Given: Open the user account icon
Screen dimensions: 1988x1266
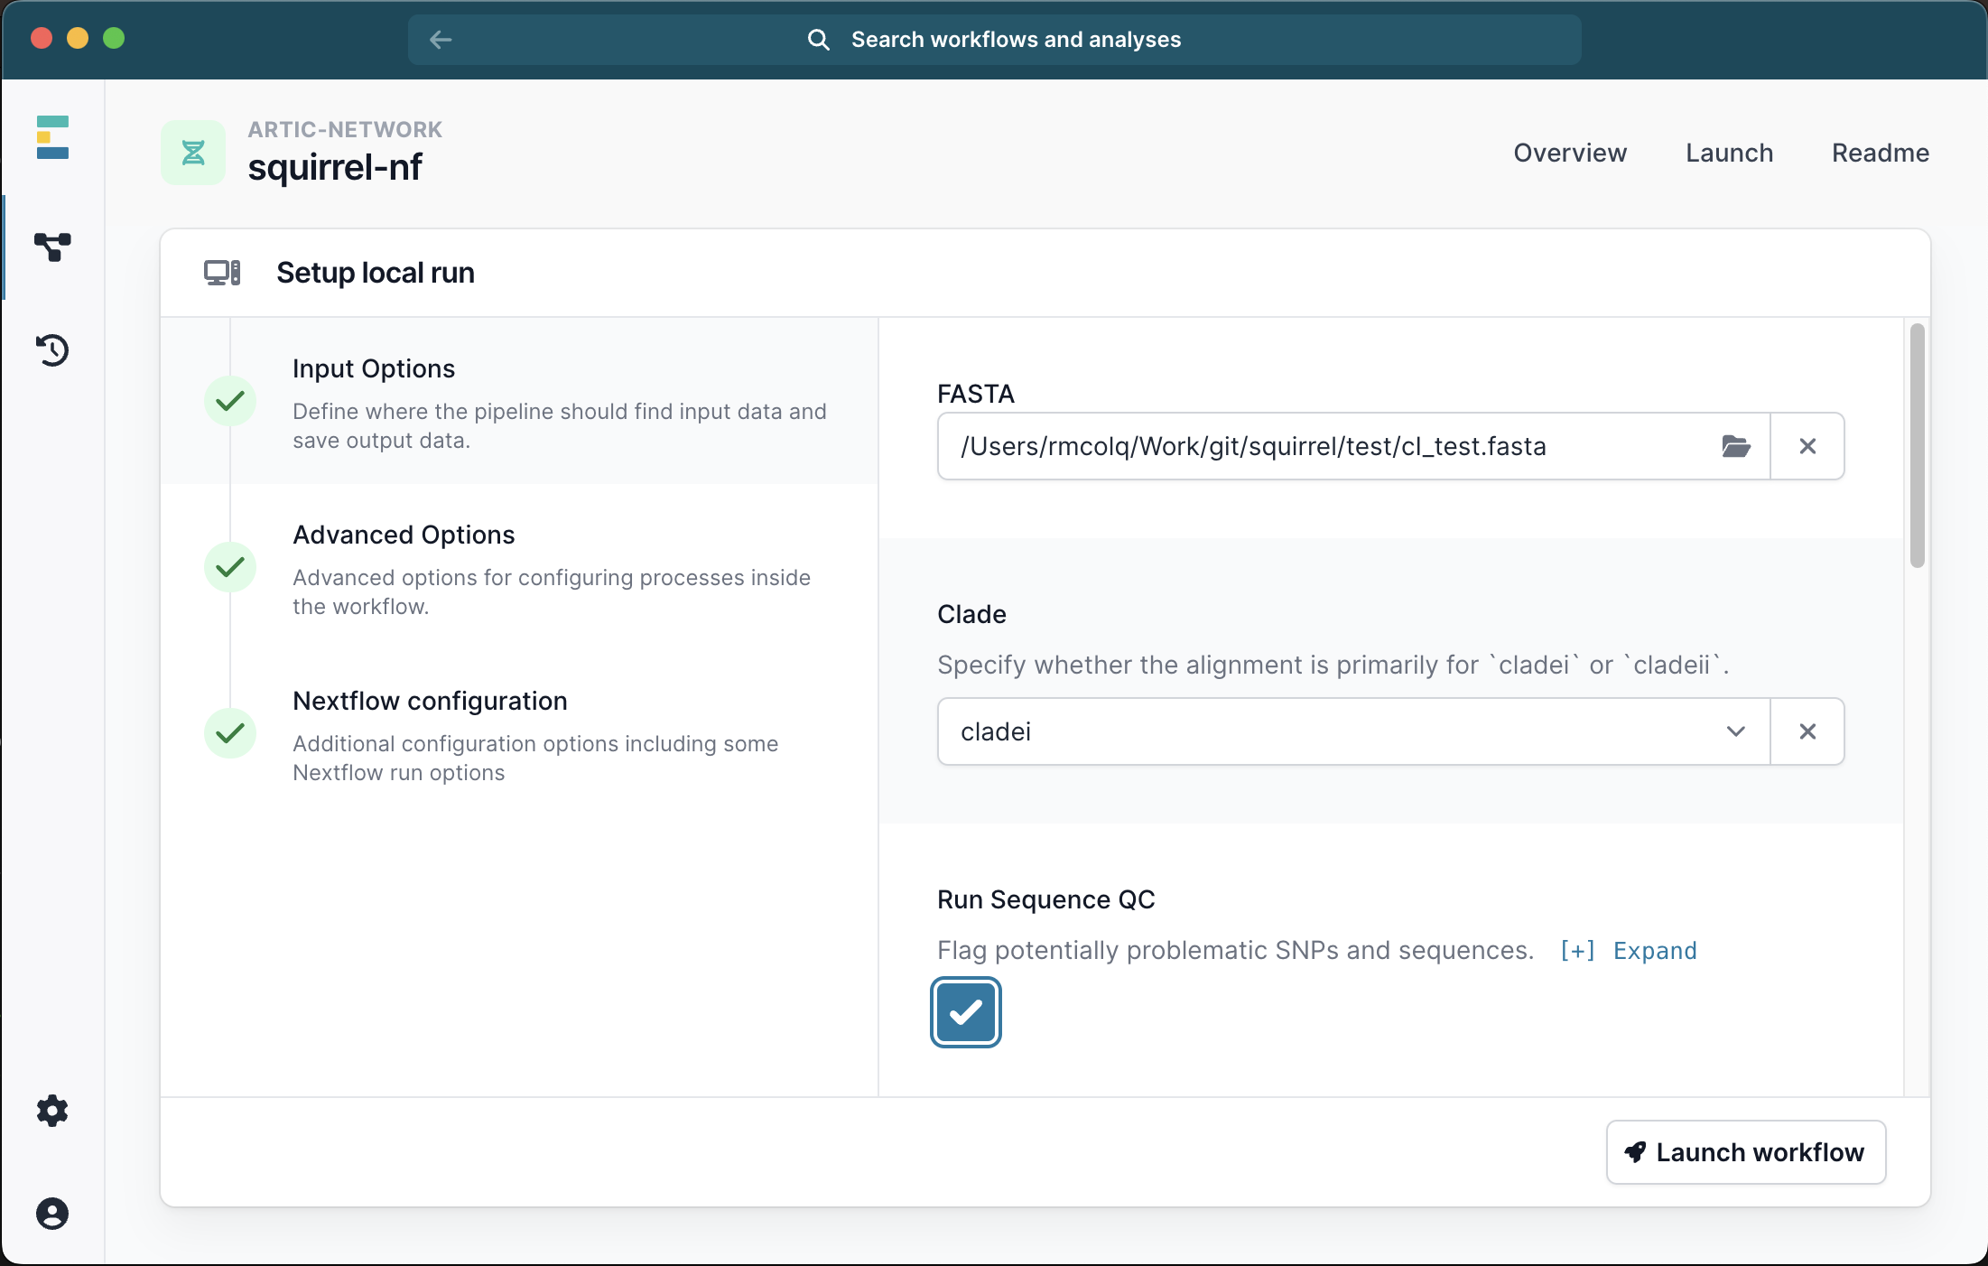Looking at the screenshot, I should coord(52,1214).
